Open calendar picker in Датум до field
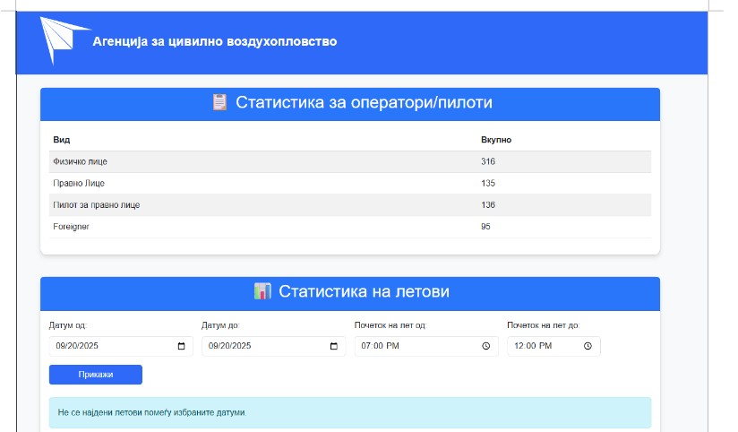This screenshot has height=432, width=738. coord(334,346)
